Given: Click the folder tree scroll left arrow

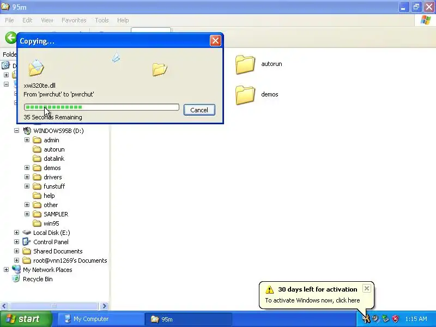Looking at the screenshot, I should (x=4, y=306).
